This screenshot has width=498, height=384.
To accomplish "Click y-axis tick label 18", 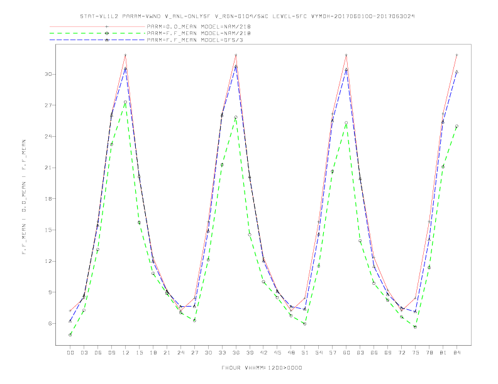I will click(48, 199).
